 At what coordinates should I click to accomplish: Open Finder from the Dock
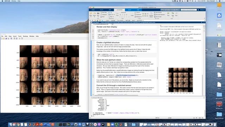pos(10,125)
